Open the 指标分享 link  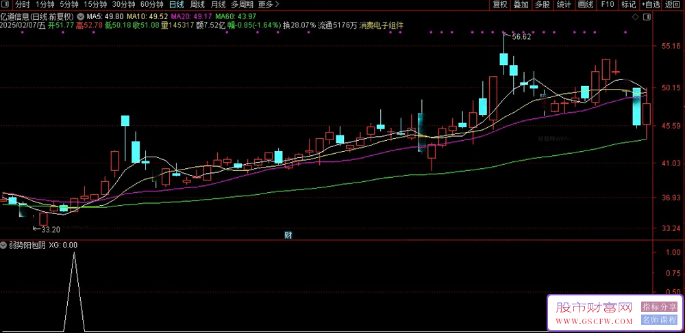[x=659, y=307]
